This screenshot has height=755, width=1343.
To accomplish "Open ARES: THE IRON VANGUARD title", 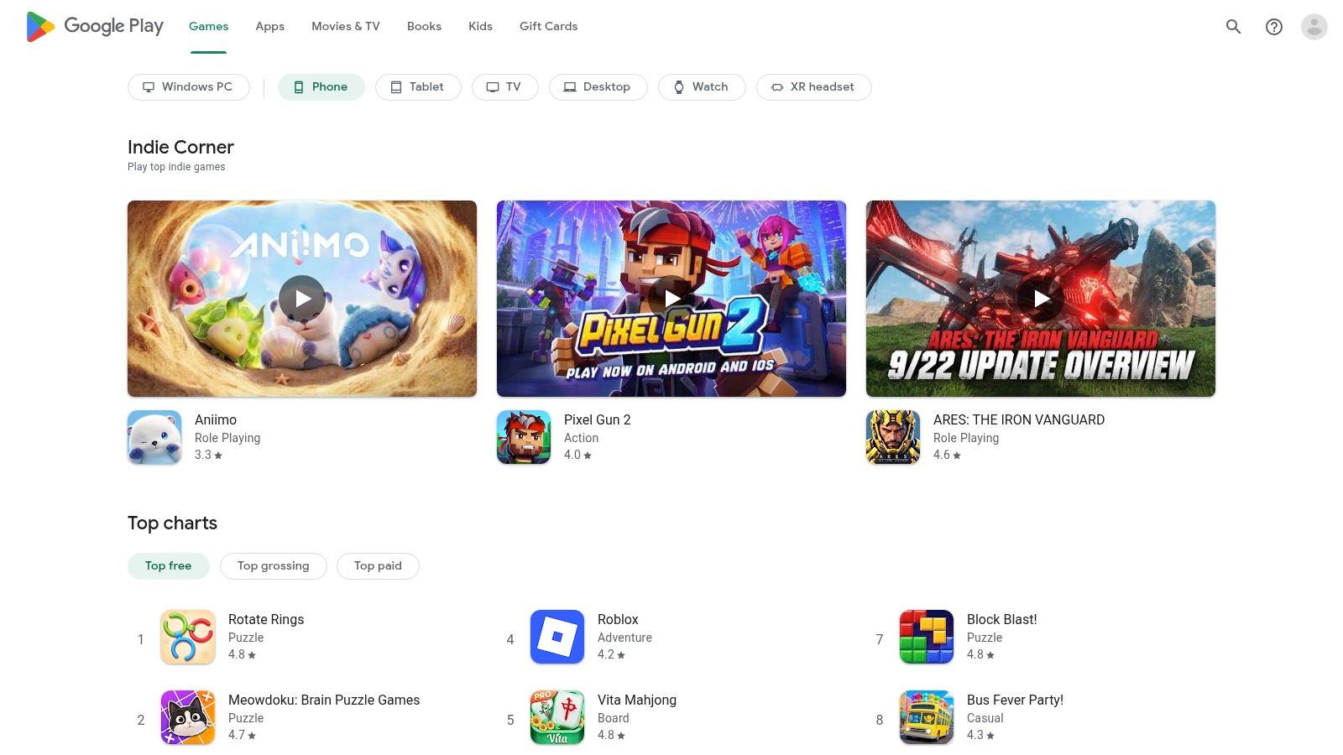I will (1019, 419).
